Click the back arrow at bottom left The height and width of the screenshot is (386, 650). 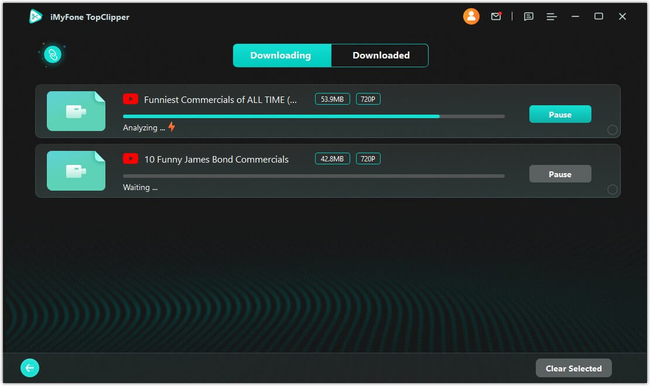tap(30, 368)
